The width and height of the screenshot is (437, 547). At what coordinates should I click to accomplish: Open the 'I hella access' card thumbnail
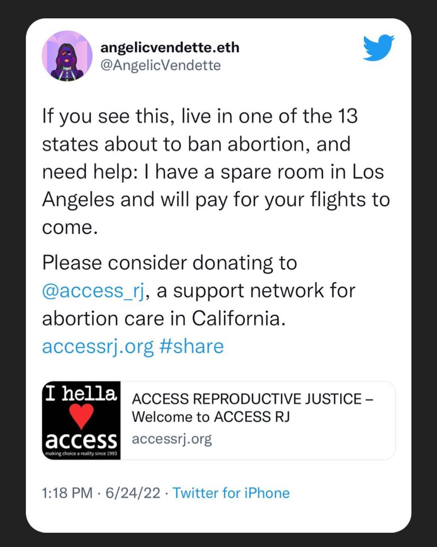tap(81, 420)
